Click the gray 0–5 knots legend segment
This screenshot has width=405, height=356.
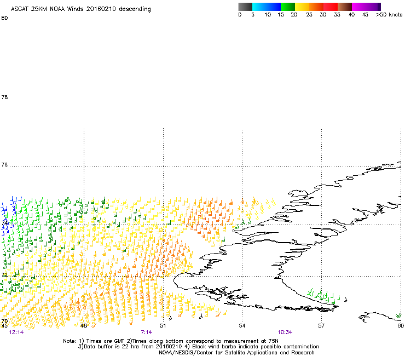245,7
